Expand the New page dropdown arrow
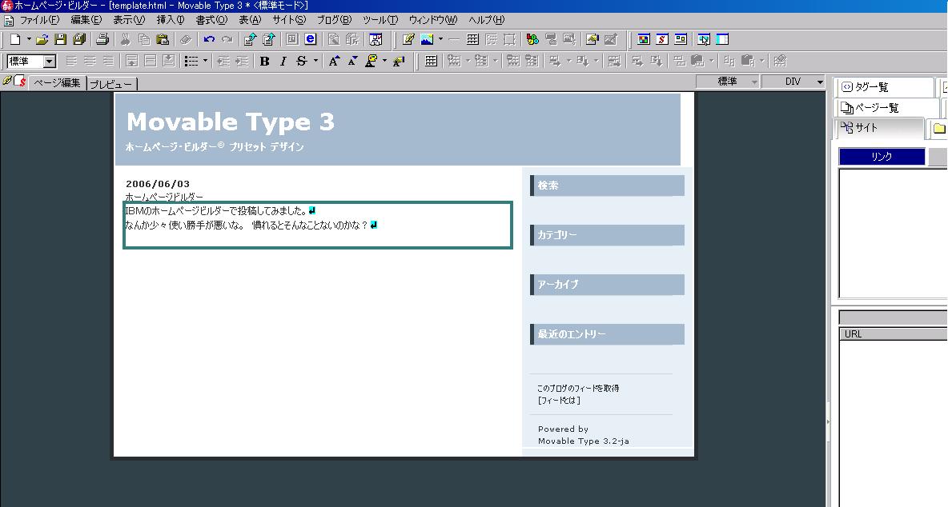The image size is (948, 507). 28,40
